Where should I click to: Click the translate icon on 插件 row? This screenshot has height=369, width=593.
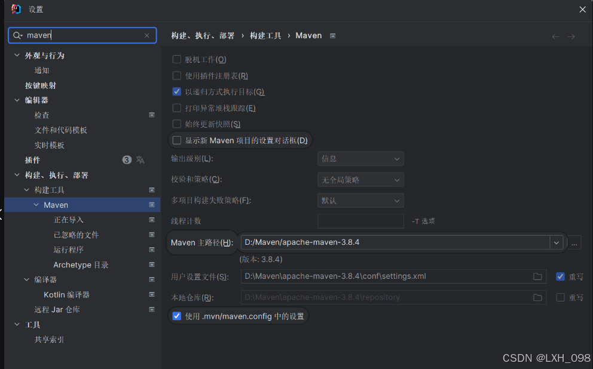140,160
